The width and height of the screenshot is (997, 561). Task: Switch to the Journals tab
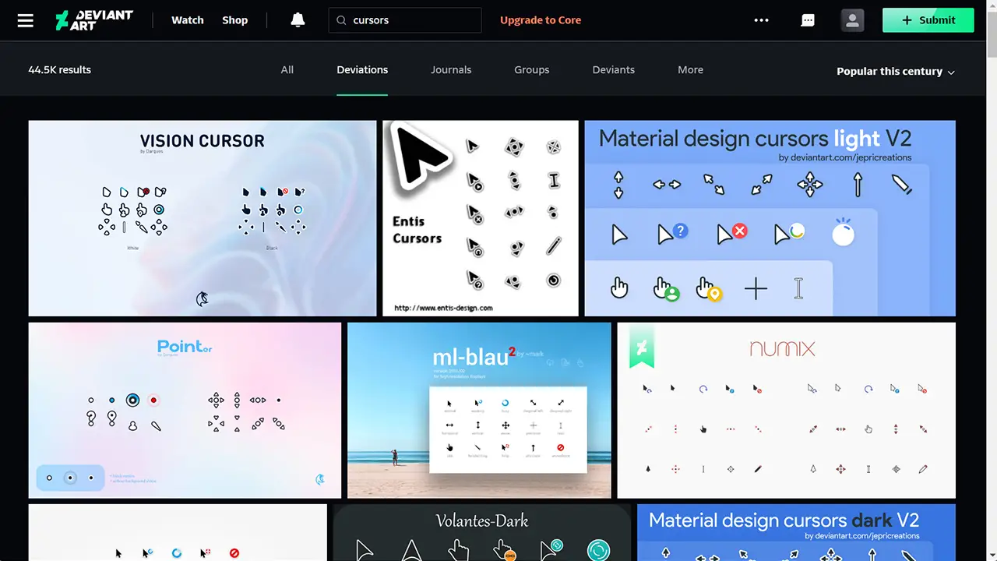tap(451, 69)
